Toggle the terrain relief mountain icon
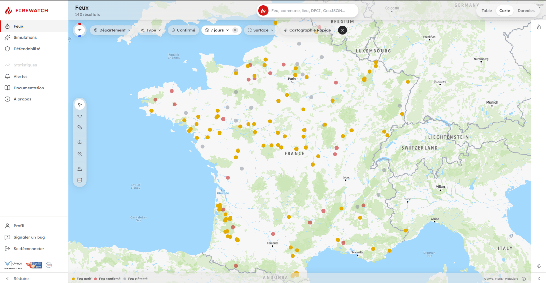The height and width of the screenshot is (283, 546). (80, 169)
